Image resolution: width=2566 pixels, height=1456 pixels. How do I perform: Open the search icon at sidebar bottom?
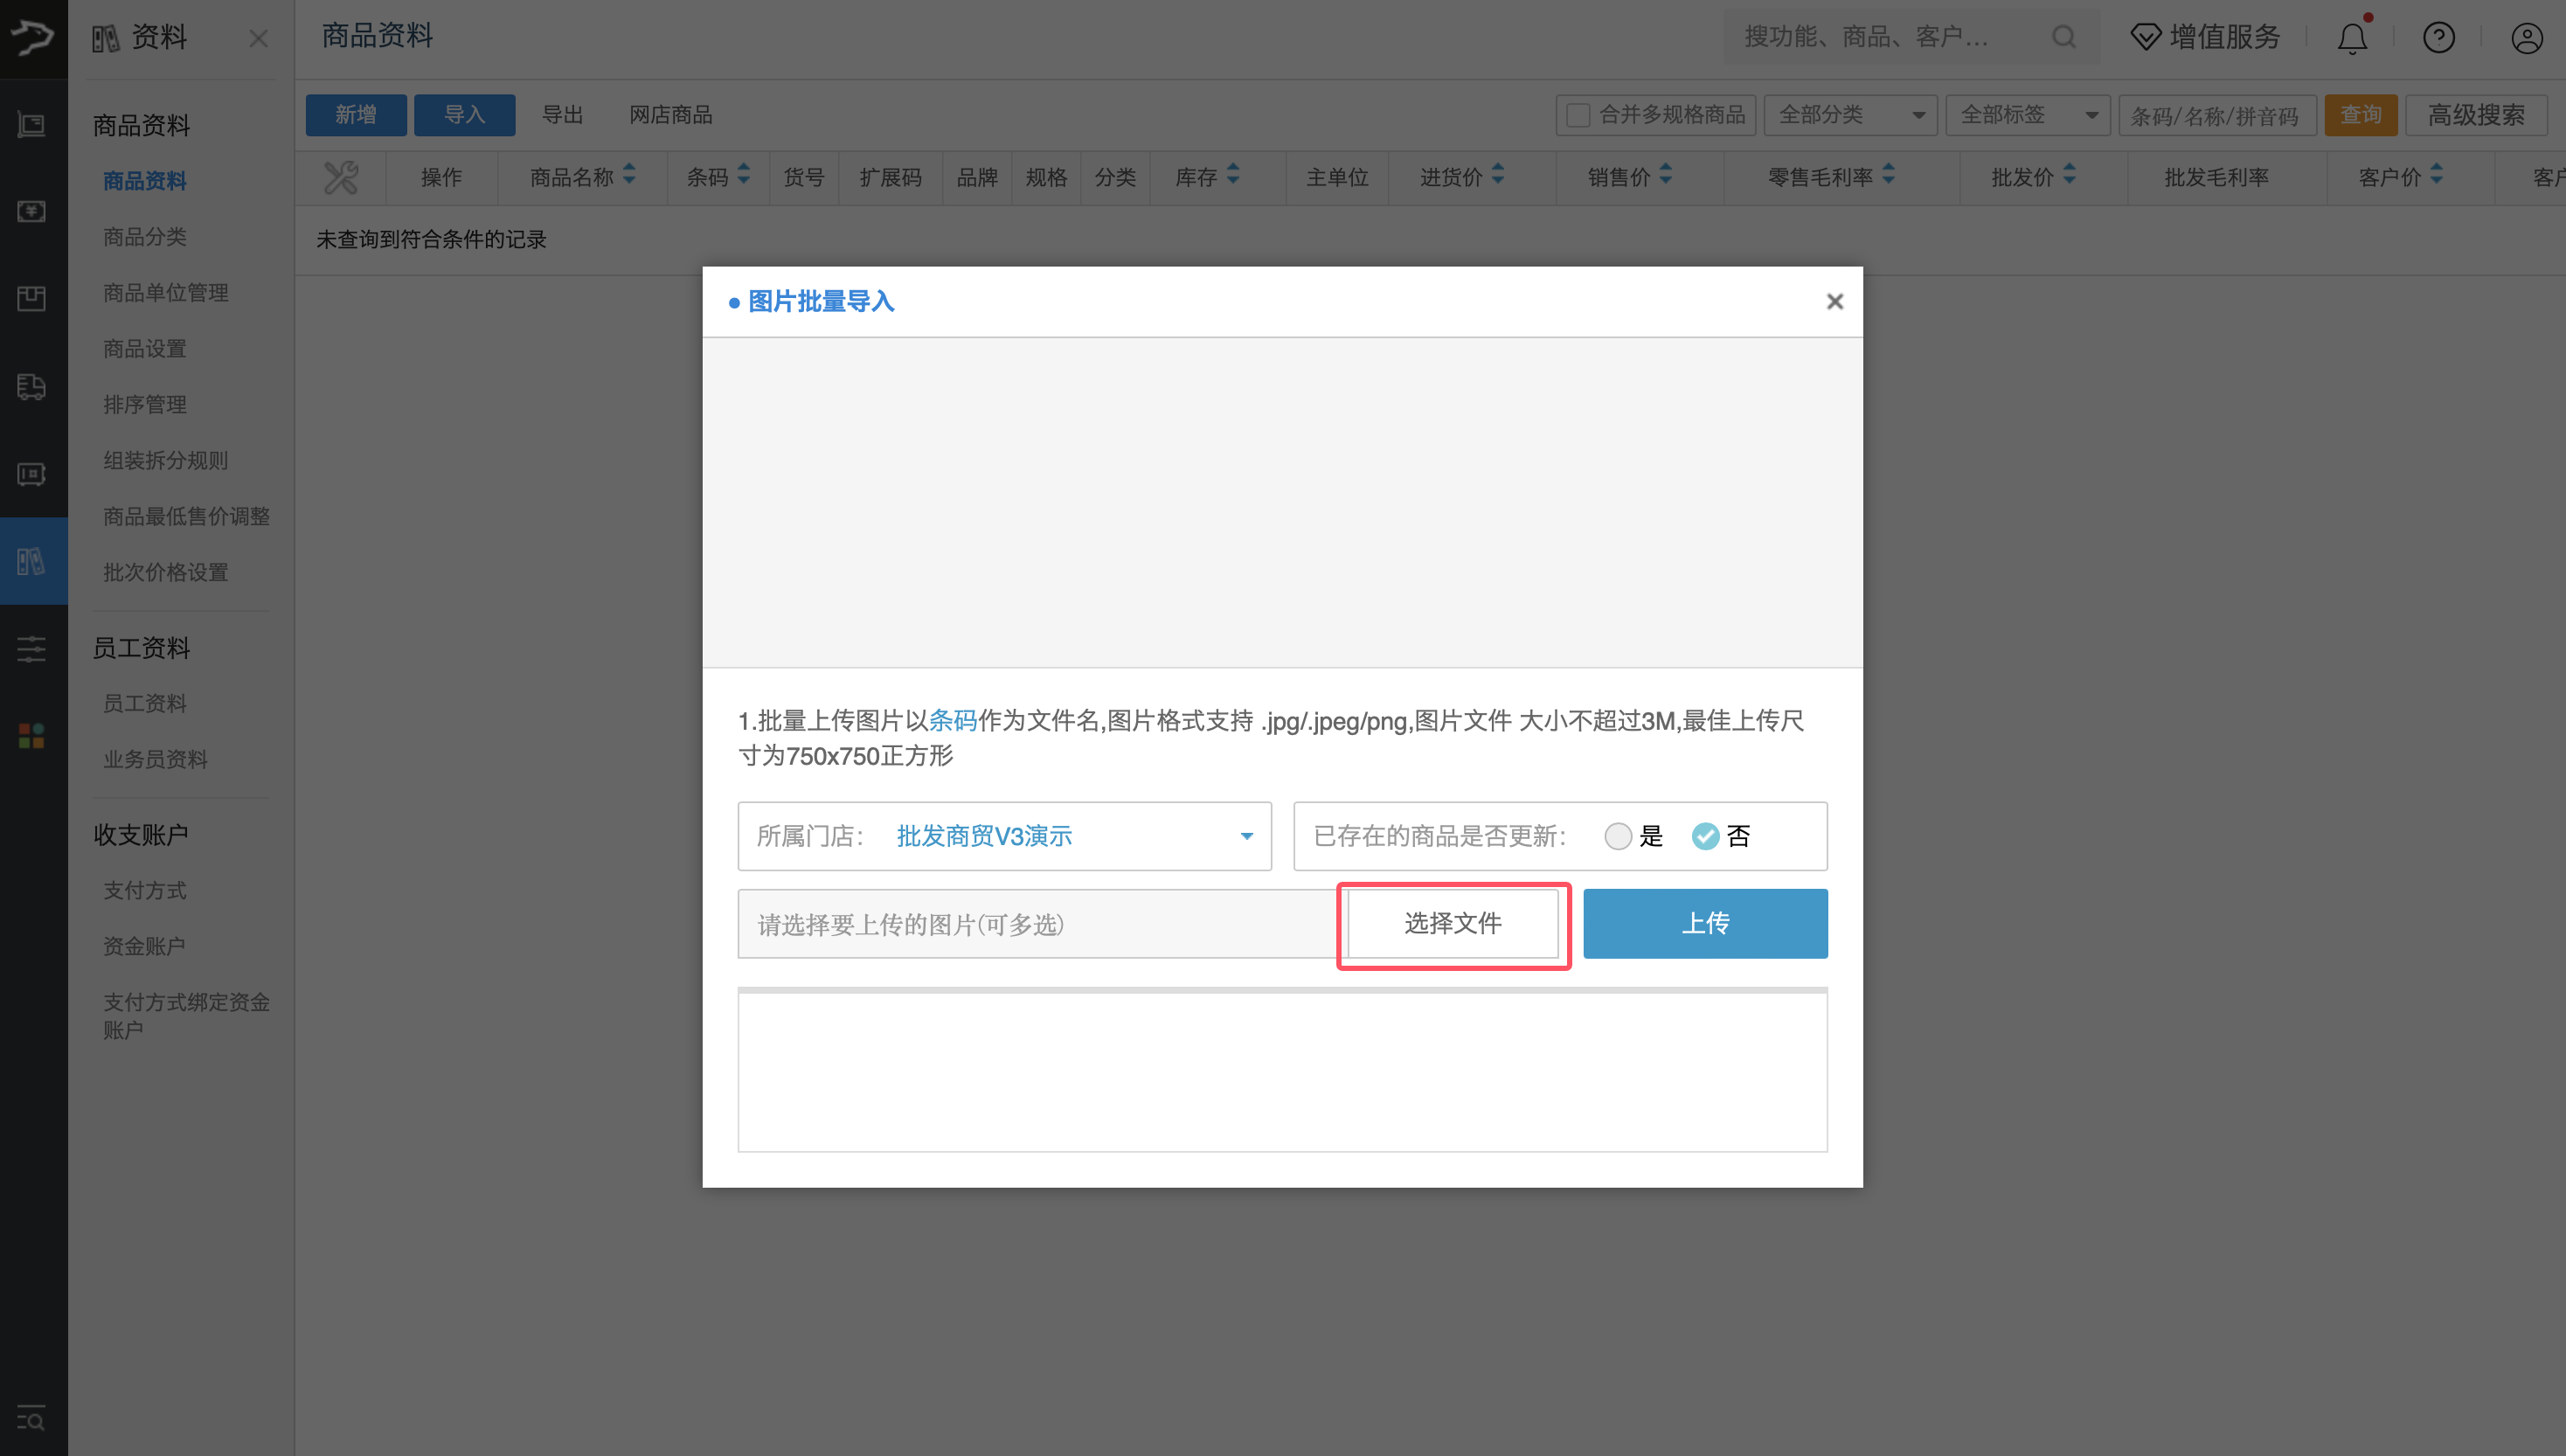tap(30, 1420)
